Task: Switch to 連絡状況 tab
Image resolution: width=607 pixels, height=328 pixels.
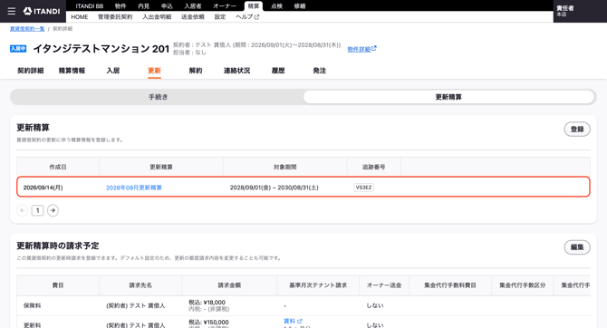Action: (x=237, y=71)
